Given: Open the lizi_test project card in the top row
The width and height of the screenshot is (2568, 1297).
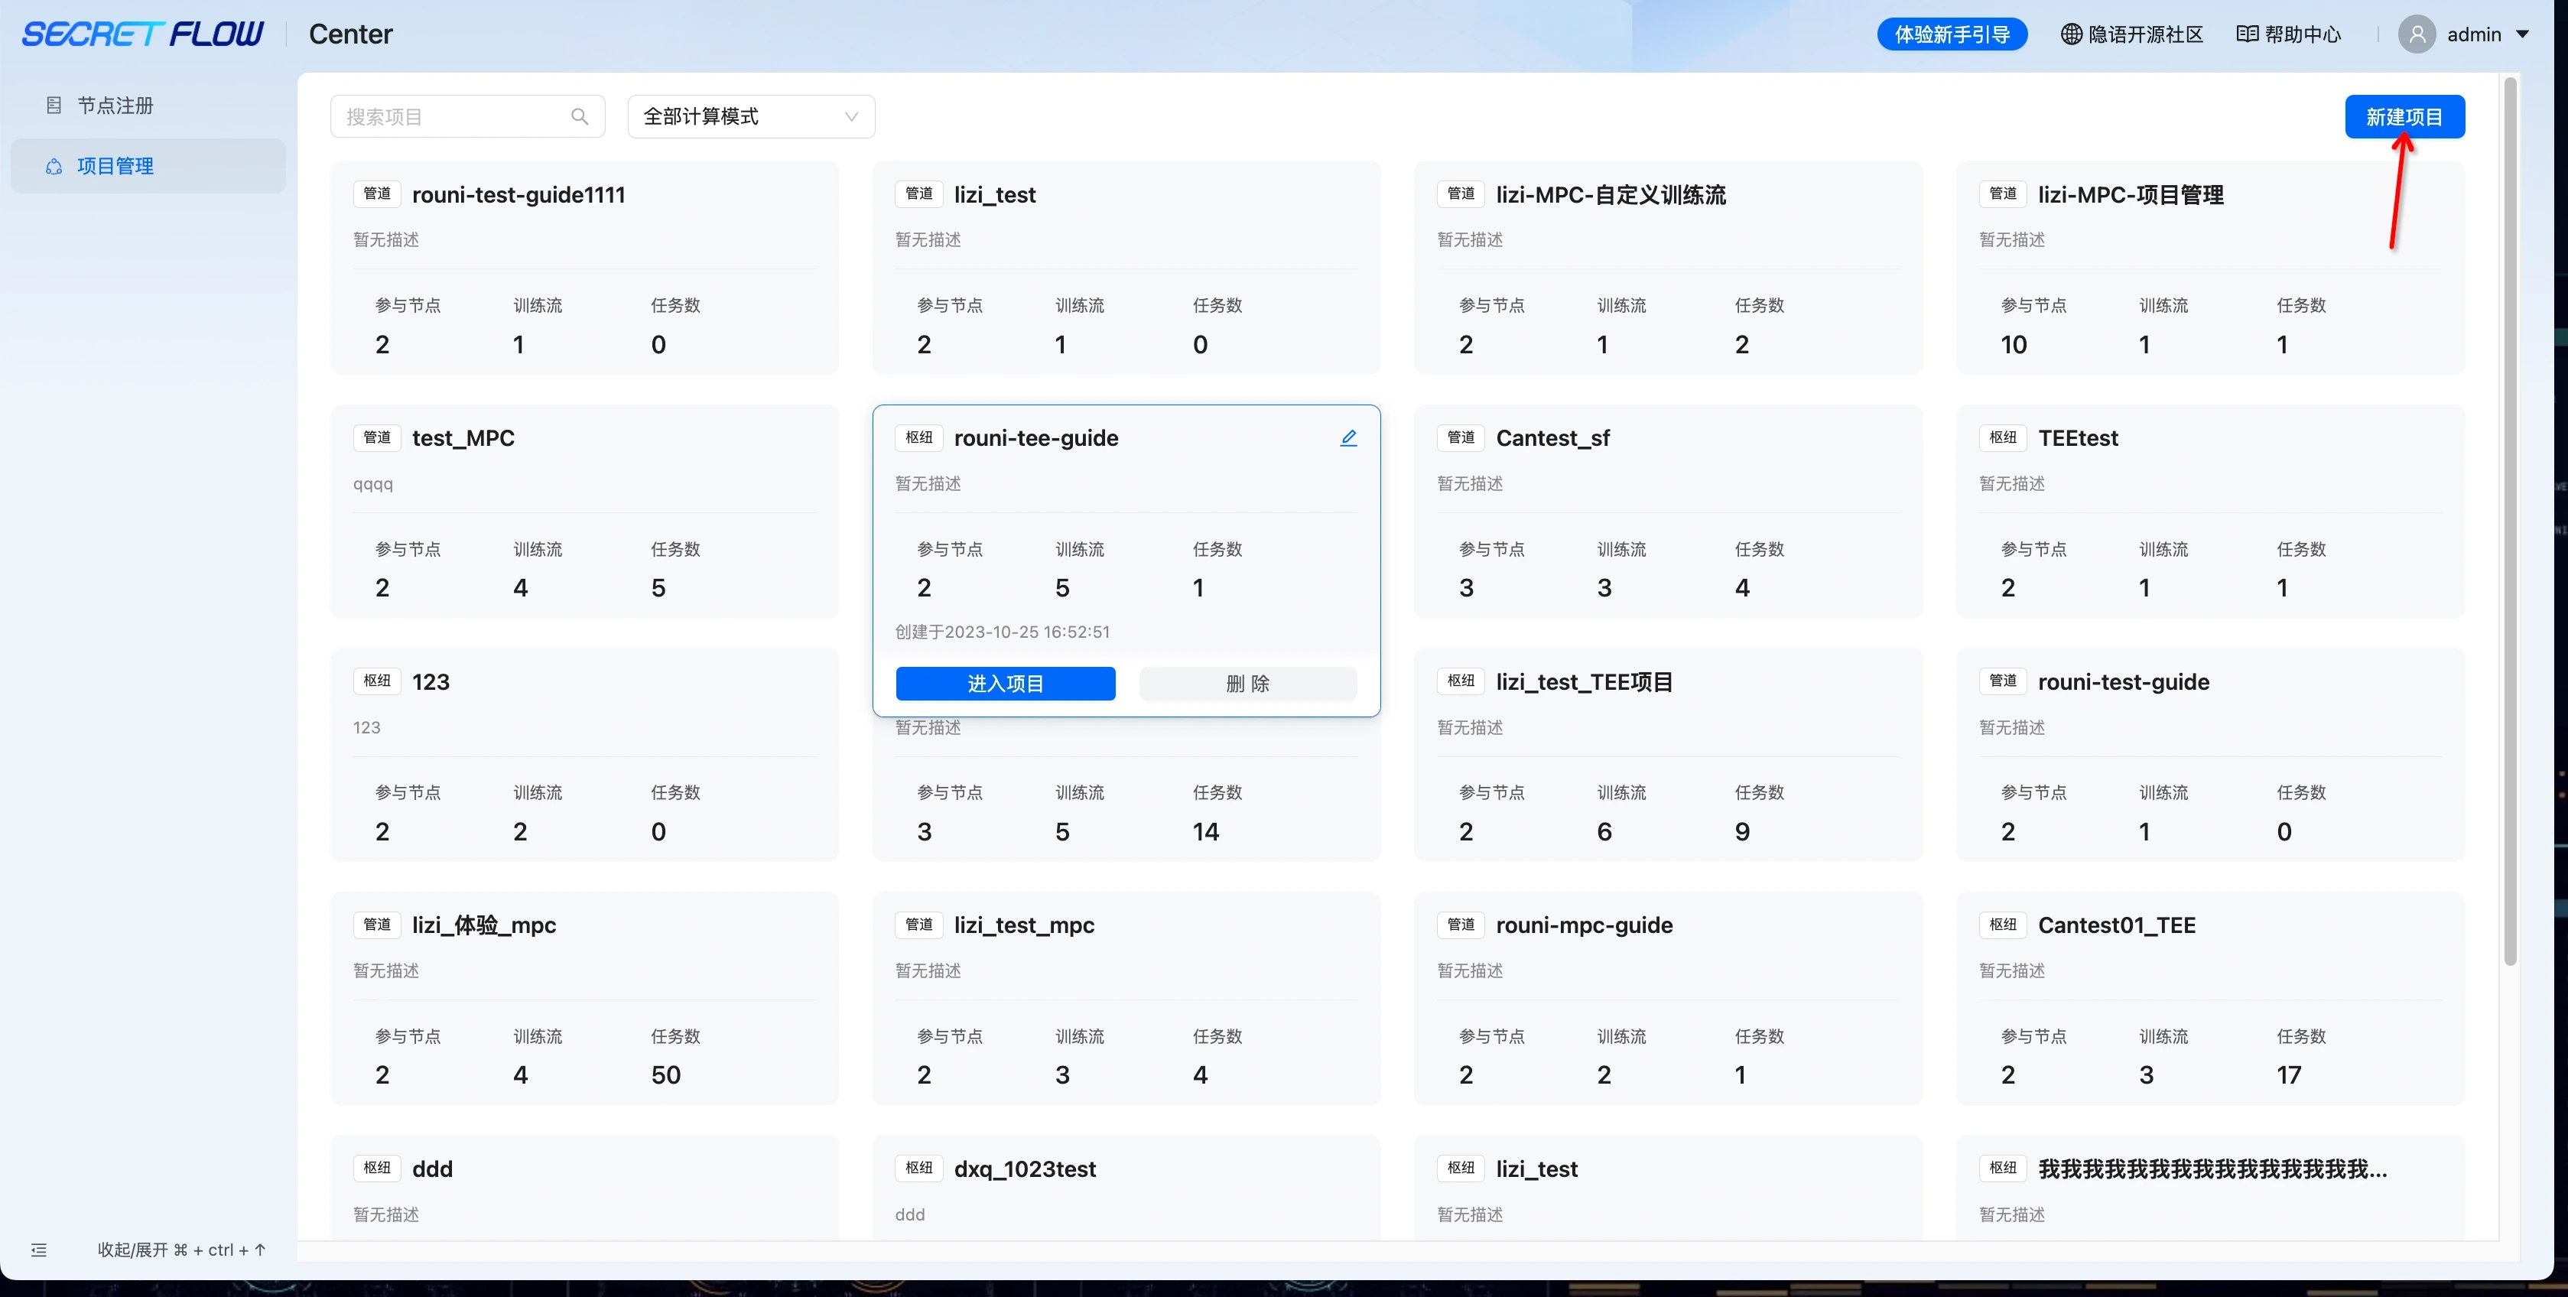Looking at the screenshot, I should coord(1126,268).
